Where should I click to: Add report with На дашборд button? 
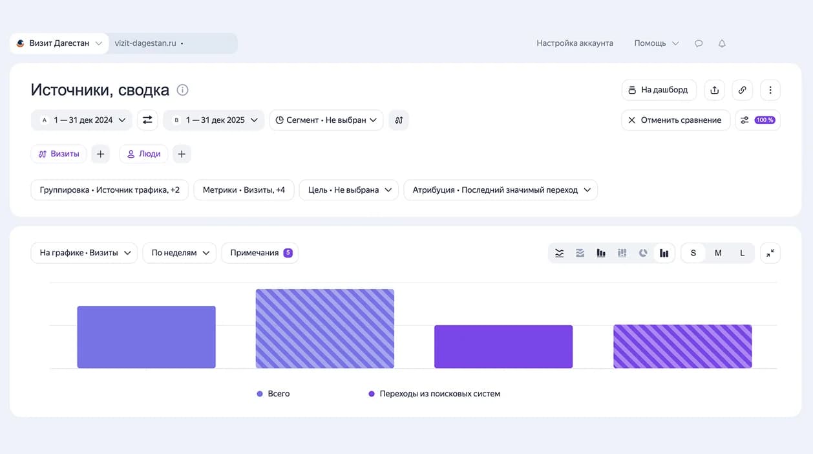tap(659, 90)
